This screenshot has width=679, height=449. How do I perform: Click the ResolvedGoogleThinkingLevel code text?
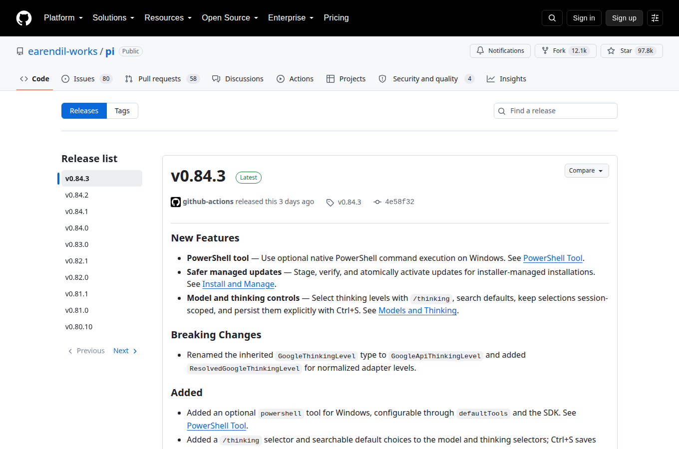pyautogui.click(x=245, y=368)
